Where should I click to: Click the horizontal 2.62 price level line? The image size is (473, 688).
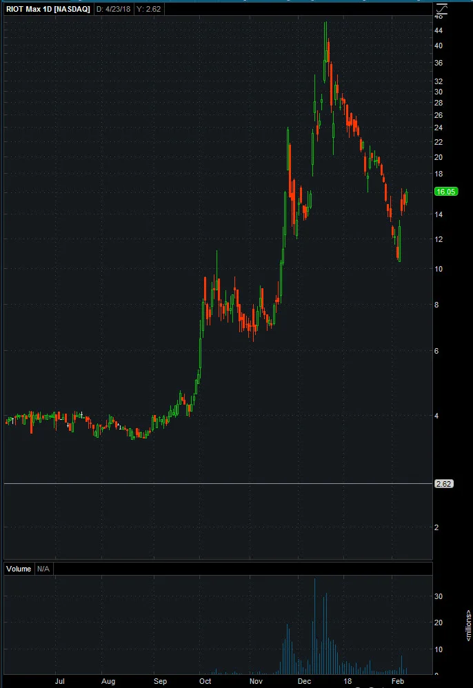click(218, 484)
